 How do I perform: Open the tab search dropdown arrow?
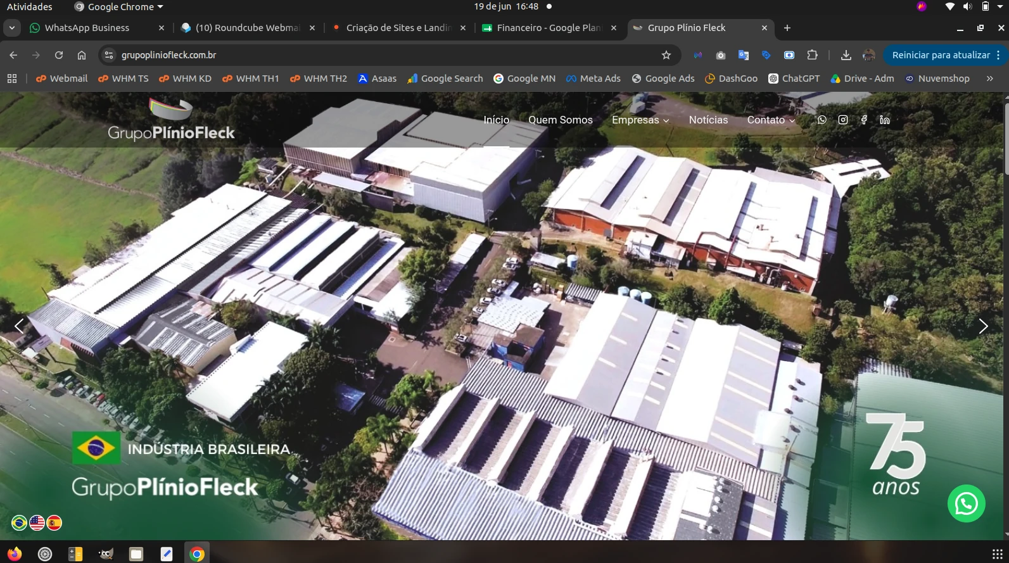(x=12, y=28)
